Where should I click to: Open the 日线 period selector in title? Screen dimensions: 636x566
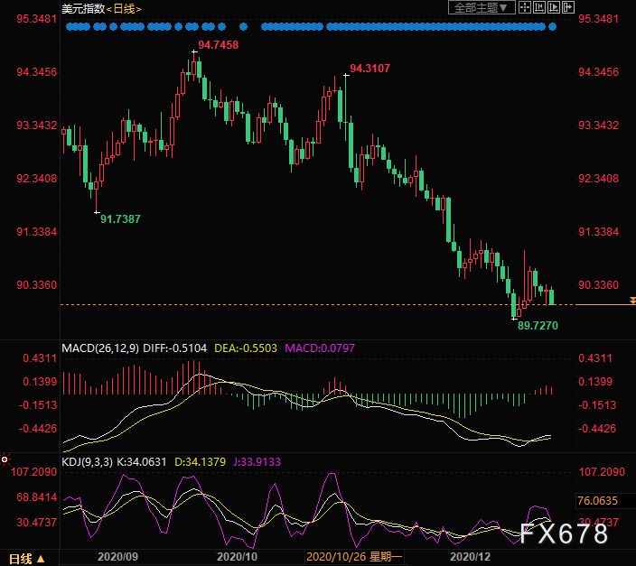(126, 8)
